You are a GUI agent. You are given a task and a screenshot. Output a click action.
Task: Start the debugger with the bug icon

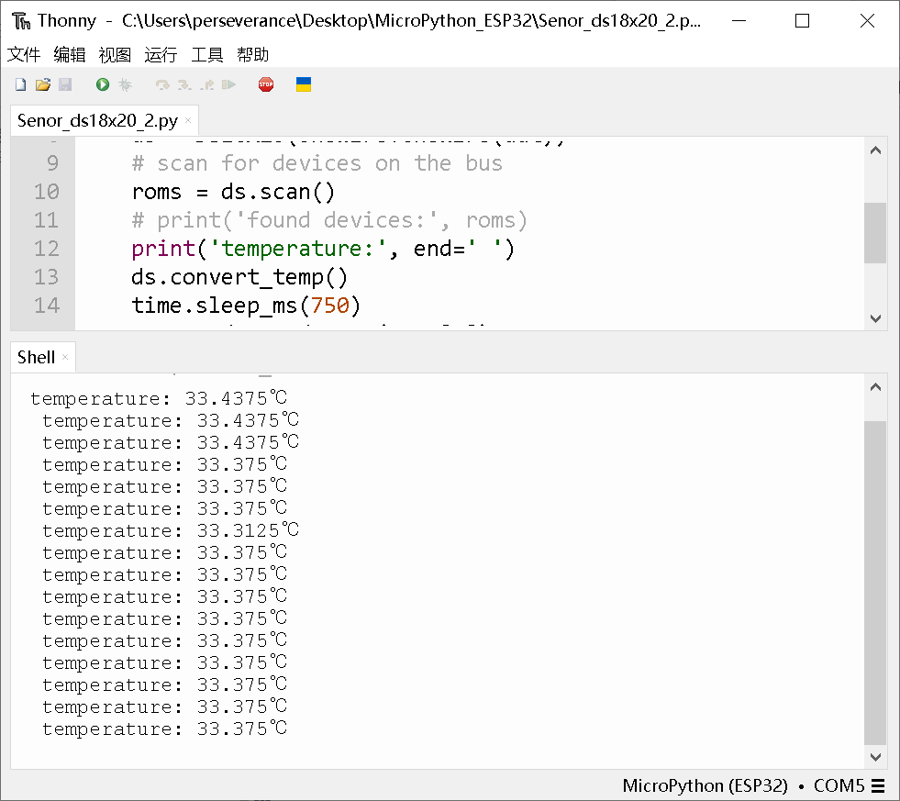pyautogui.click(x=124, y=83)
